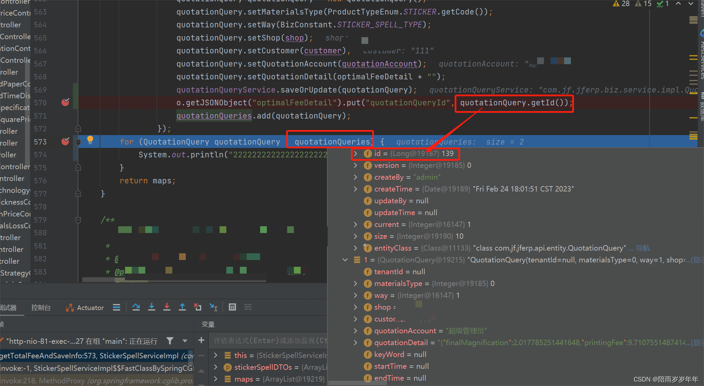Screen dimensions: 704x386
Task: Click the customer link on line 566
Action: coord(323,51)
